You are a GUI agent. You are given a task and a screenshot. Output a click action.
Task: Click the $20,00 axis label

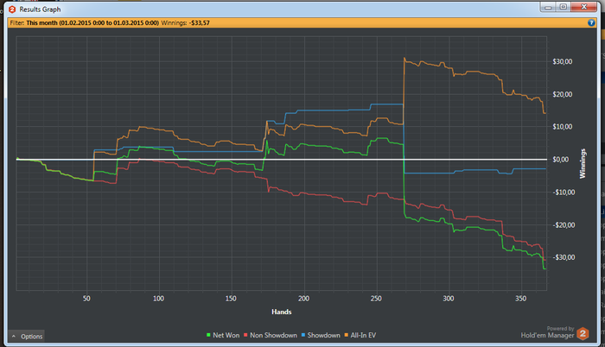click(x=562, y=94)
